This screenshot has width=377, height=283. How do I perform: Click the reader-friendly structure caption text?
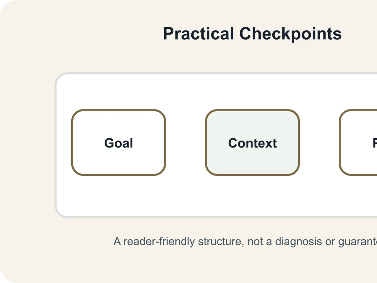[245, 241]
